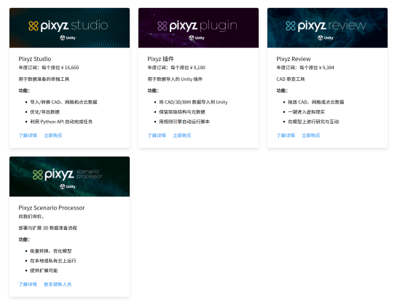
Task: Click the 在模型上进行研究与互动 bullet
Action: [313, 122]
